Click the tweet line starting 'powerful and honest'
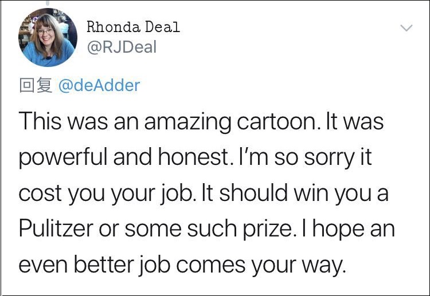The image size is (430, 296). 195,157
